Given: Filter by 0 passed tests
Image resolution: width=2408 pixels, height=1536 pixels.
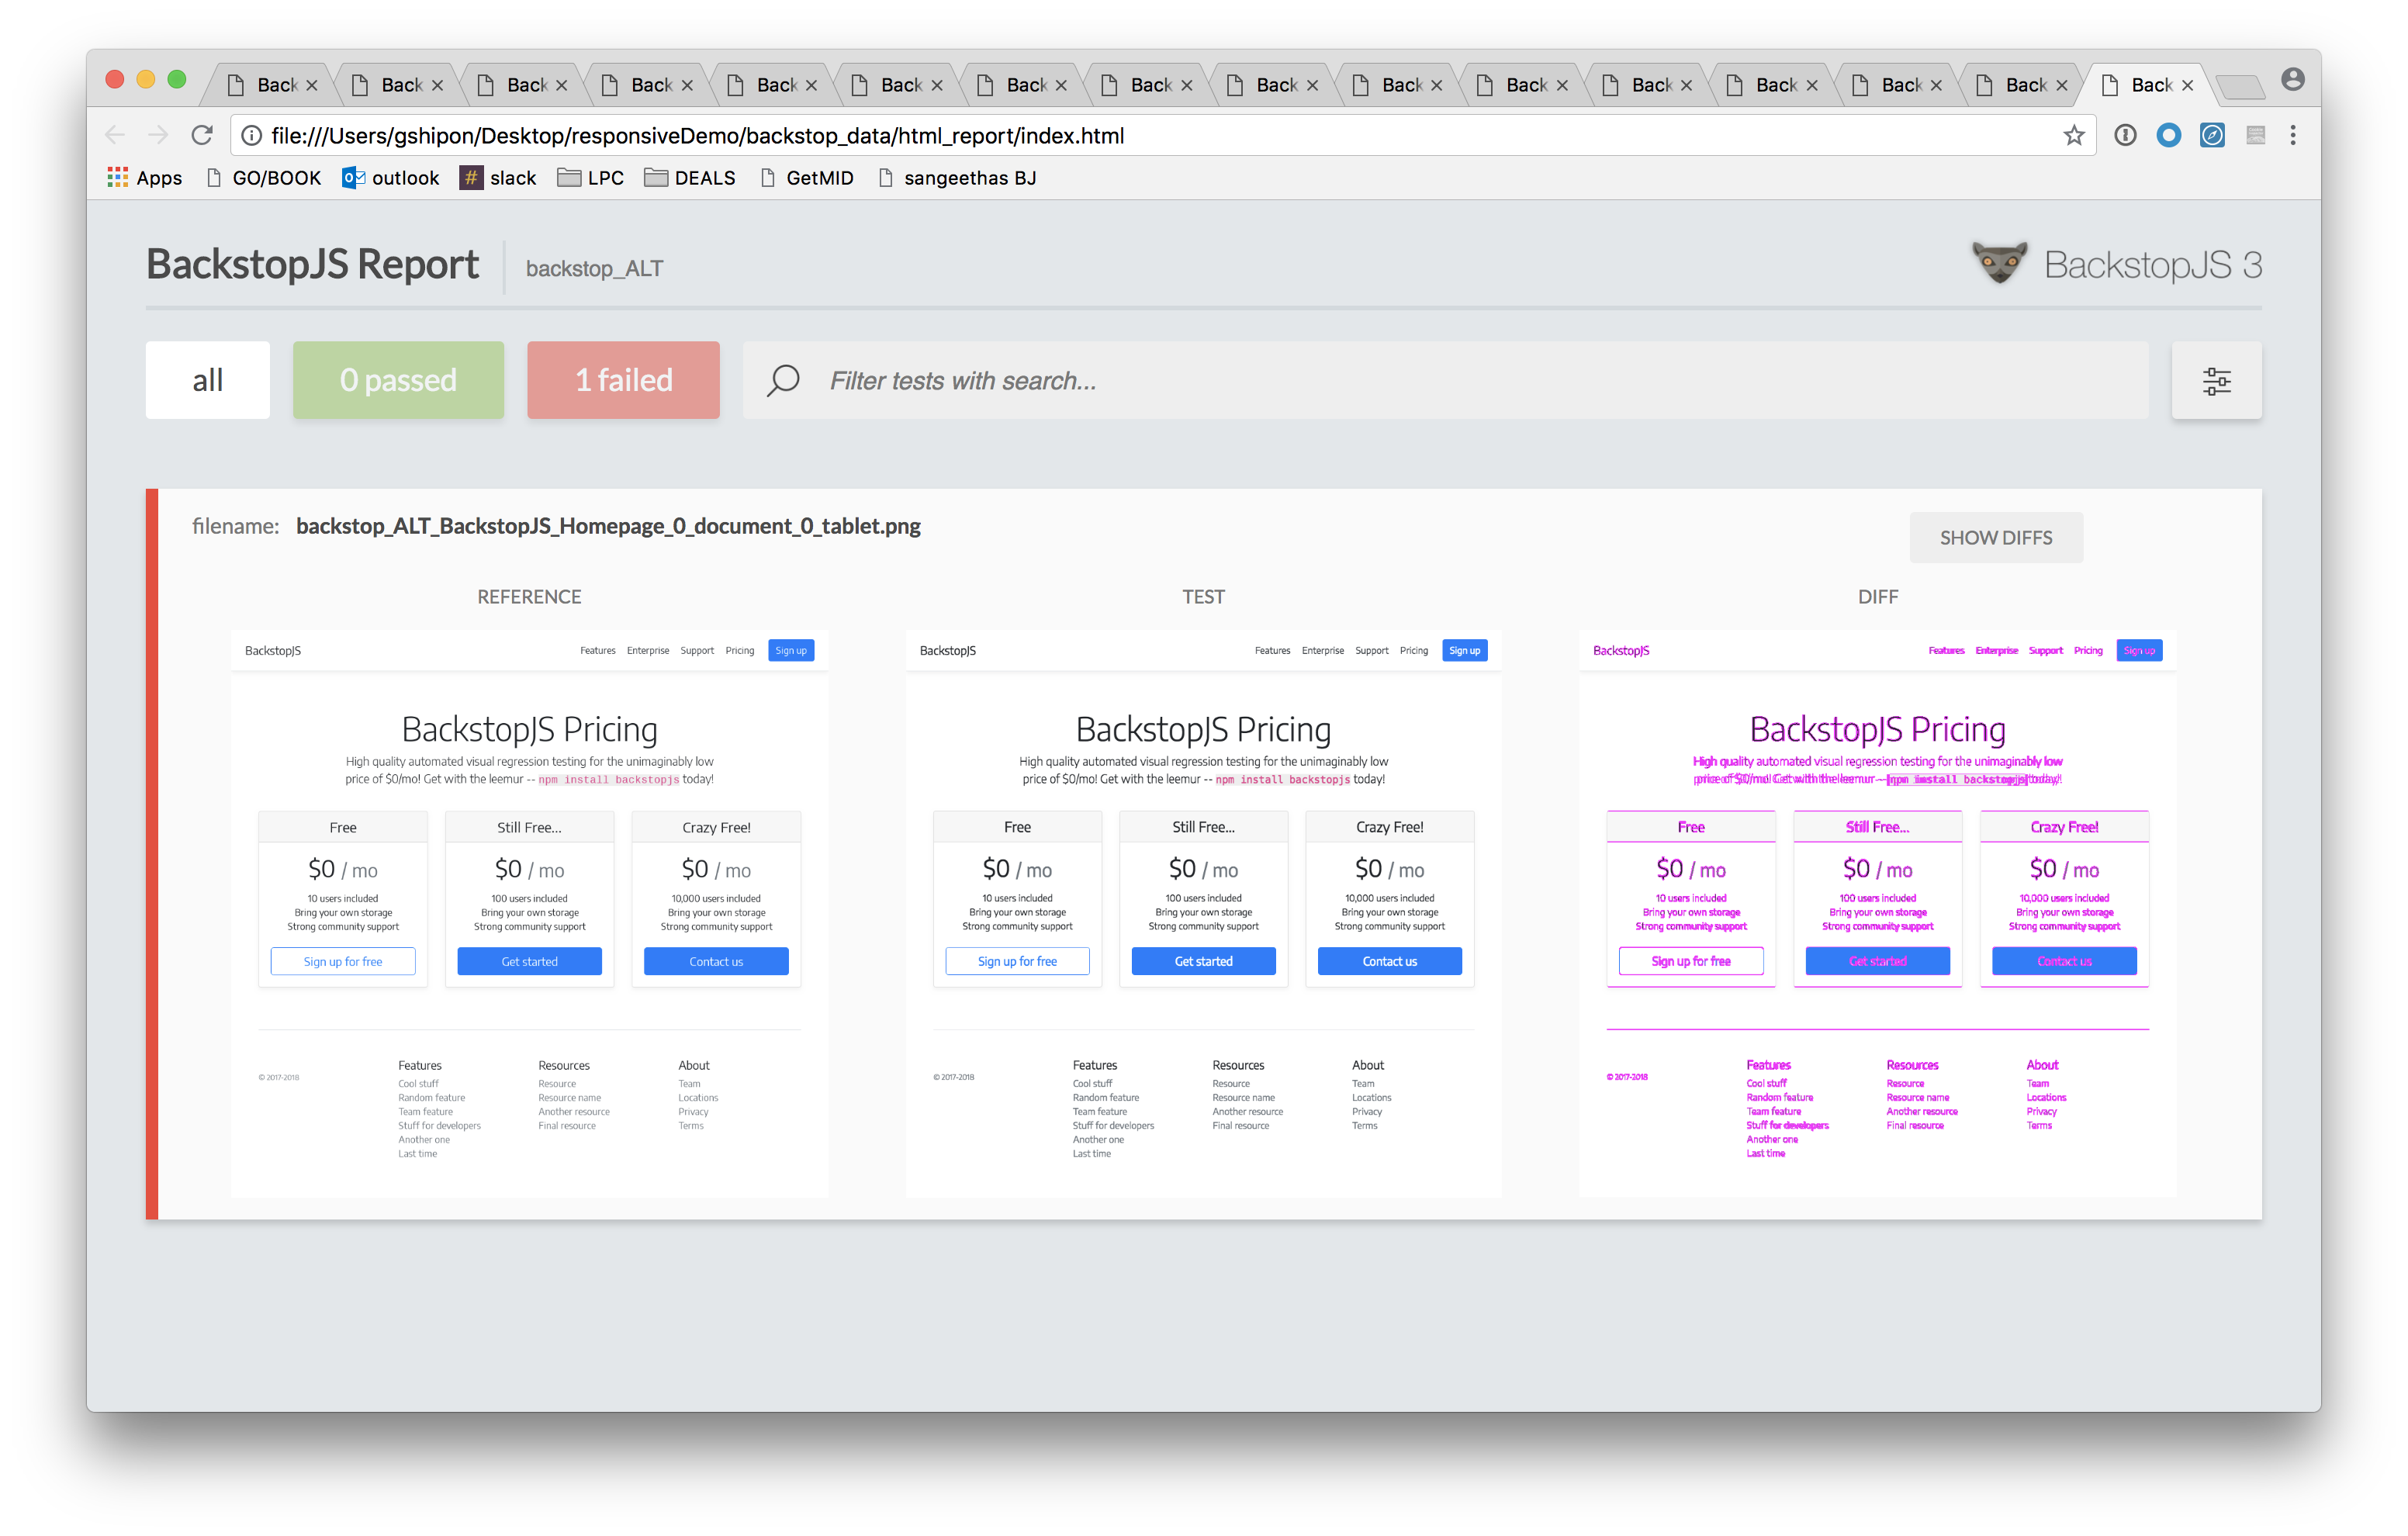Looking at the screenshot, I should (398, 380).
